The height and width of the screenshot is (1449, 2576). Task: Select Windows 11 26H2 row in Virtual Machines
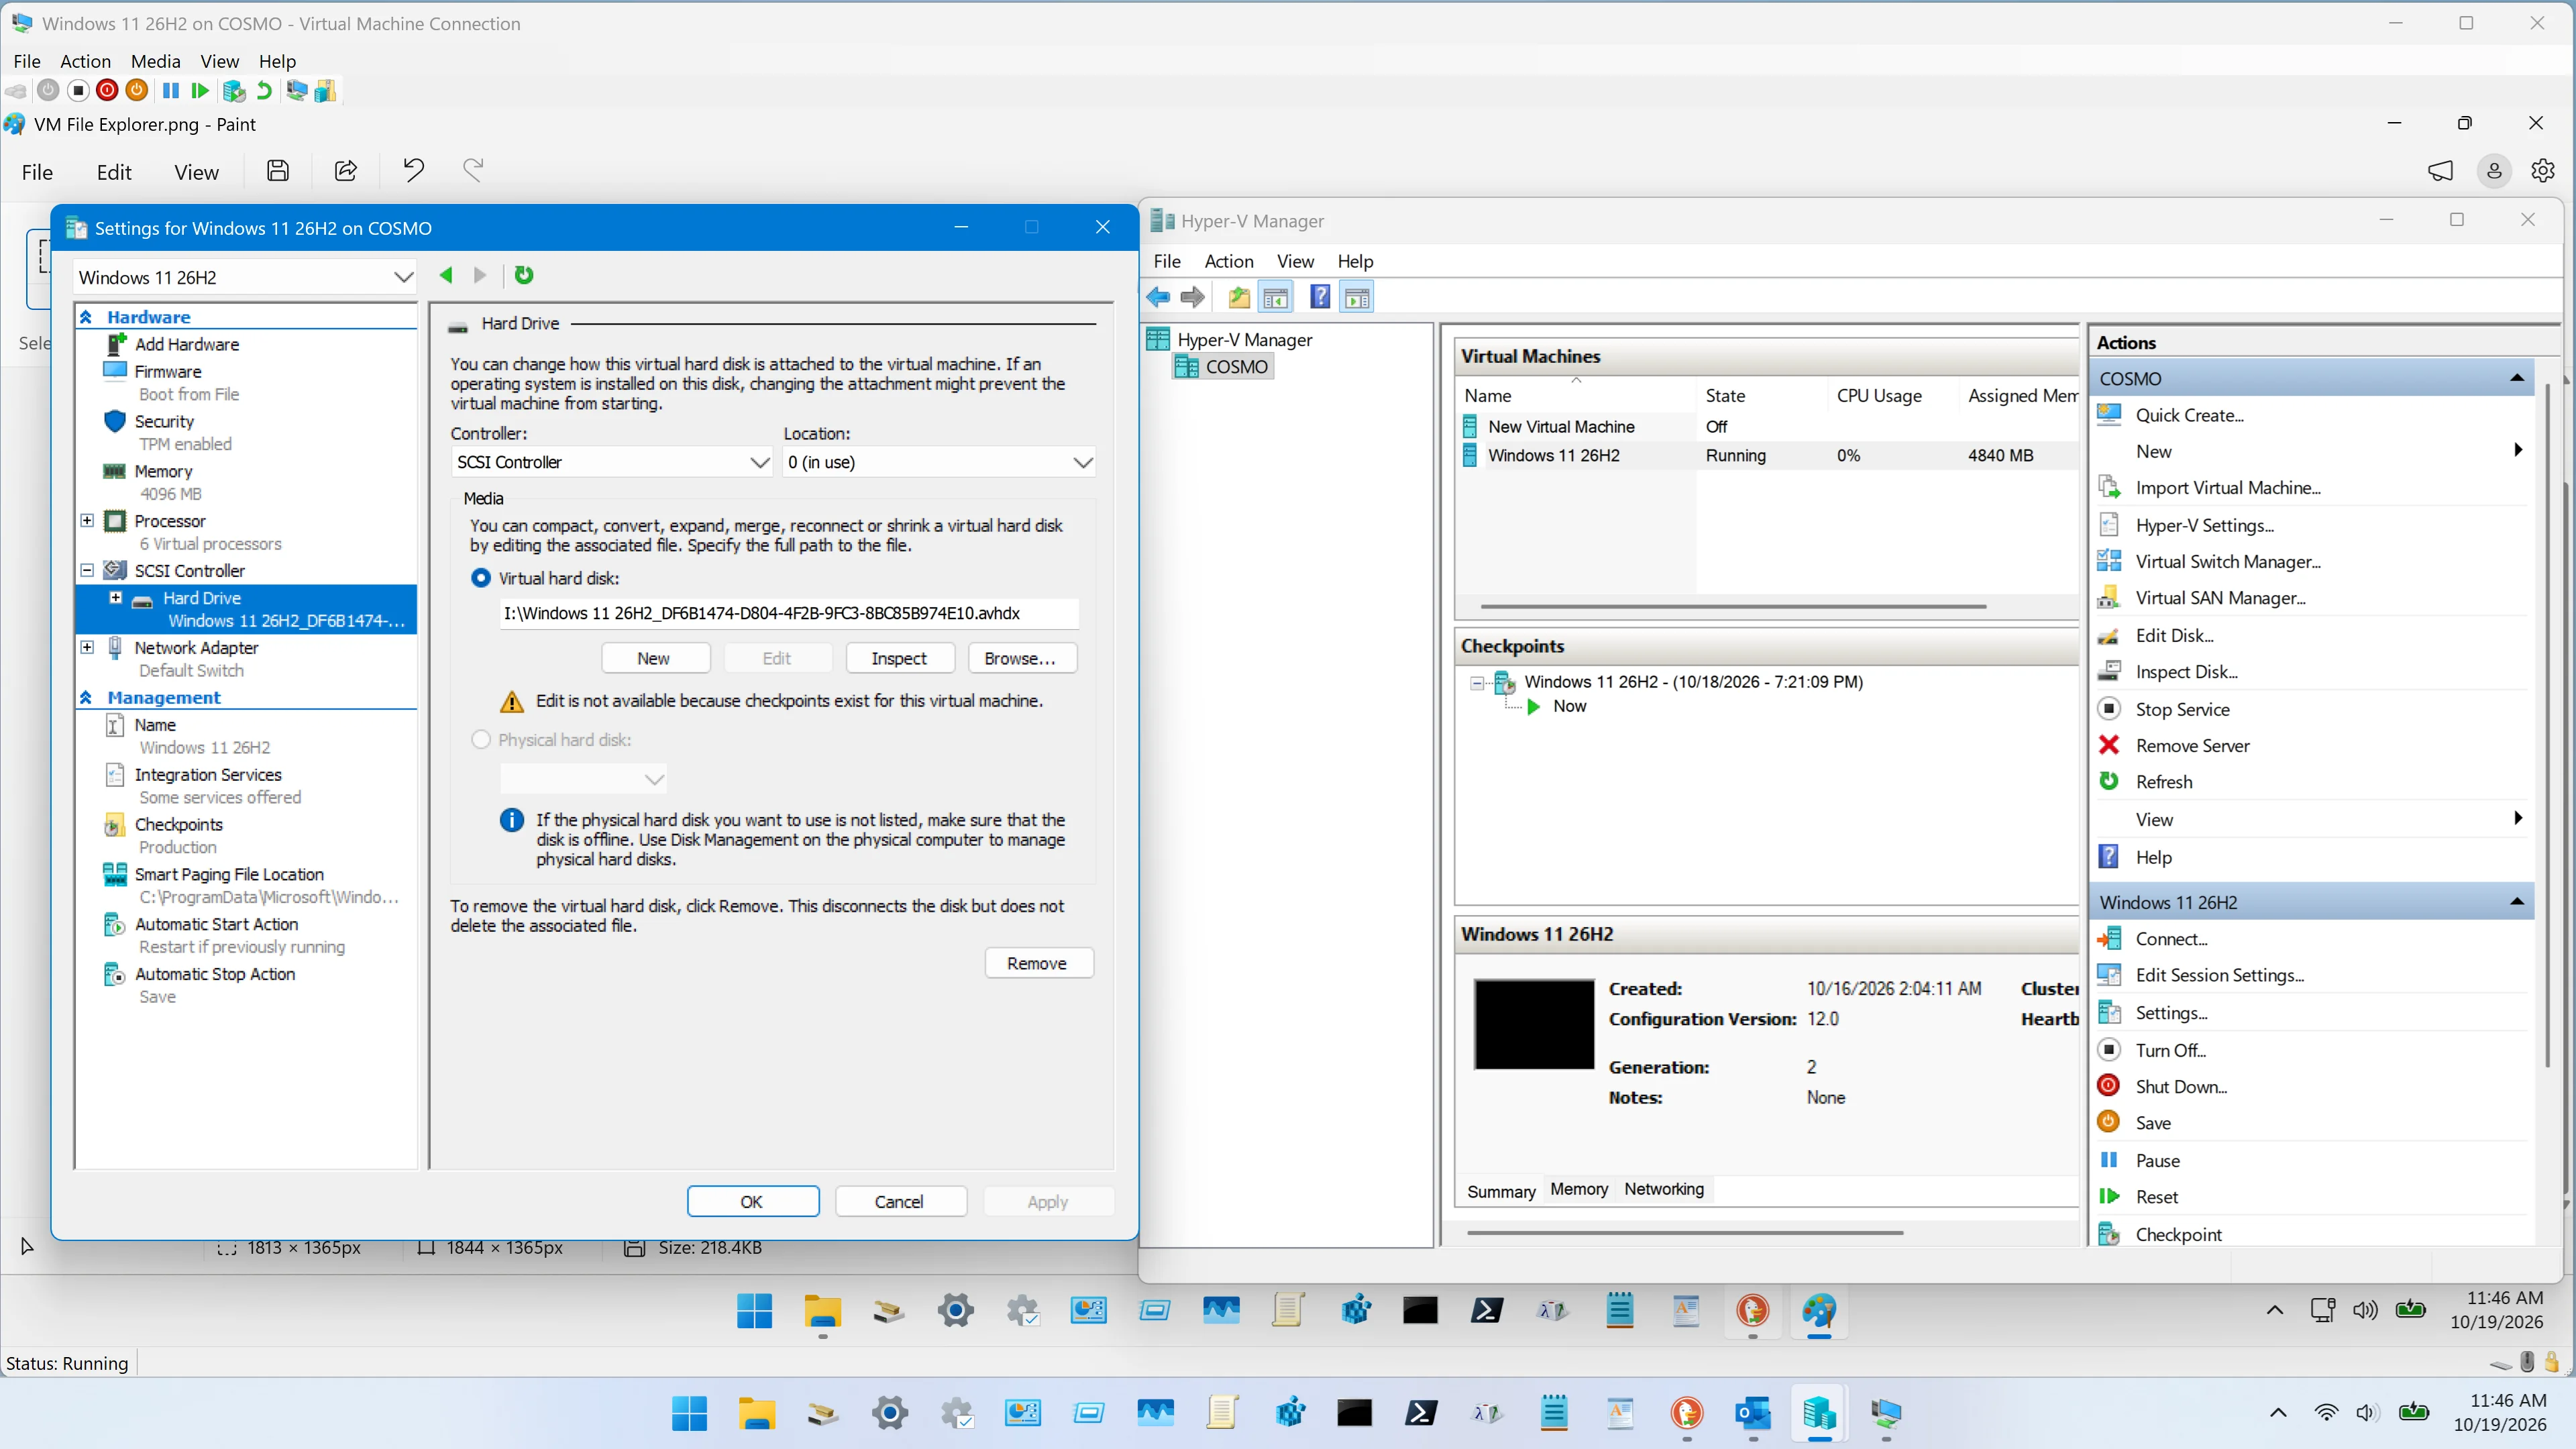(x=1765, y=456)
